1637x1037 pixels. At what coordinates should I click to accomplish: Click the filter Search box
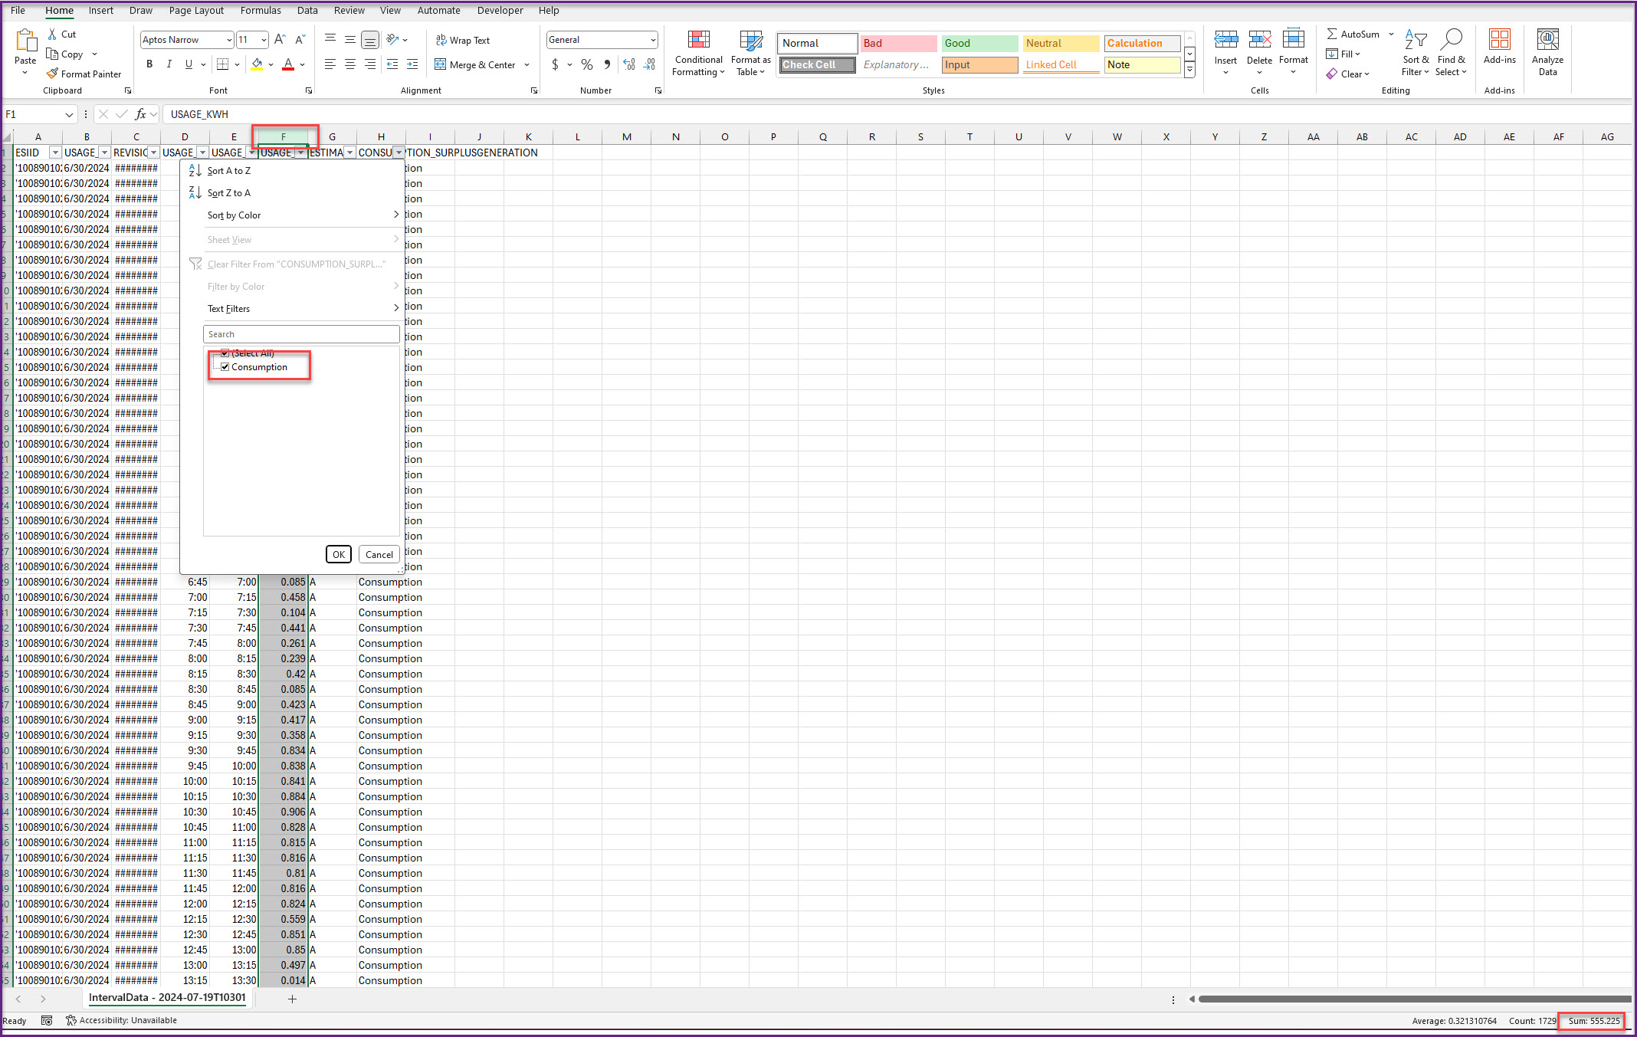point(300,334)
